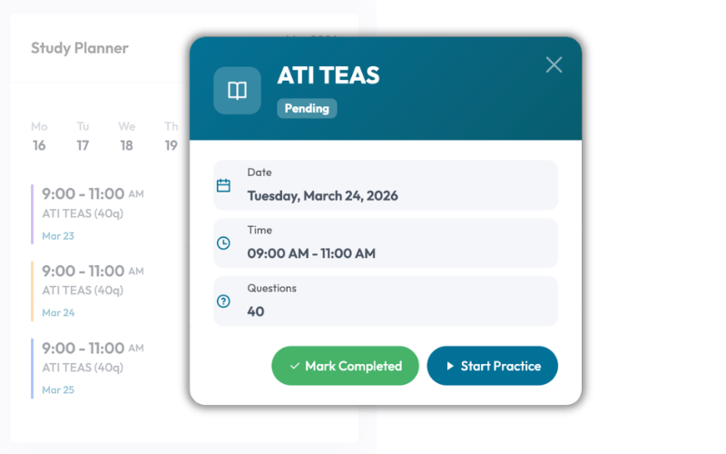
Task: Click the clock icon beside Time
Action: point(223,243)
